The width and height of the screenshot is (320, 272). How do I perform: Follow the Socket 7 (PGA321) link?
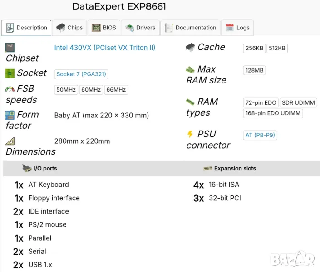click(81, 74)
